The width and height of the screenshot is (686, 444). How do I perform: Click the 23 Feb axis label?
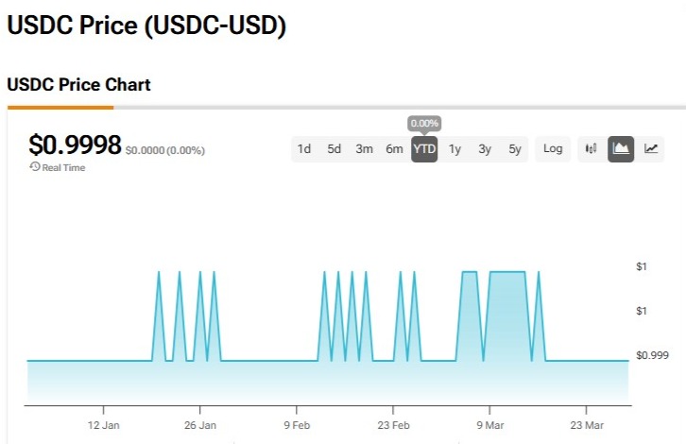[393, 425]
